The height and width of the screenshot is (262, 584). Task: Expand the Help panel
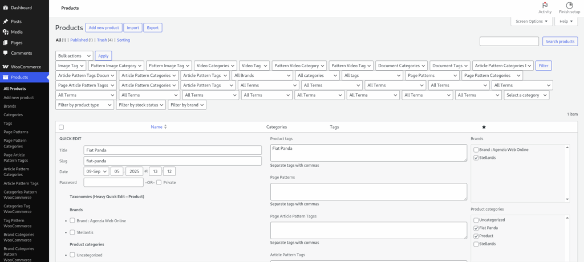point(566,21)
